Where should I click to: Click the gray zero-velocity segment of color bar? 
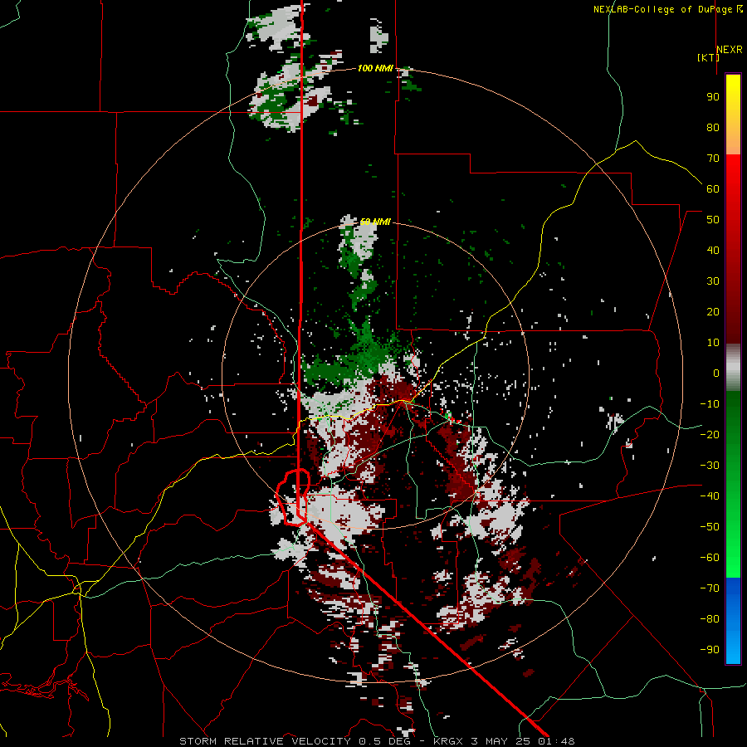click(x=733, y=368)
